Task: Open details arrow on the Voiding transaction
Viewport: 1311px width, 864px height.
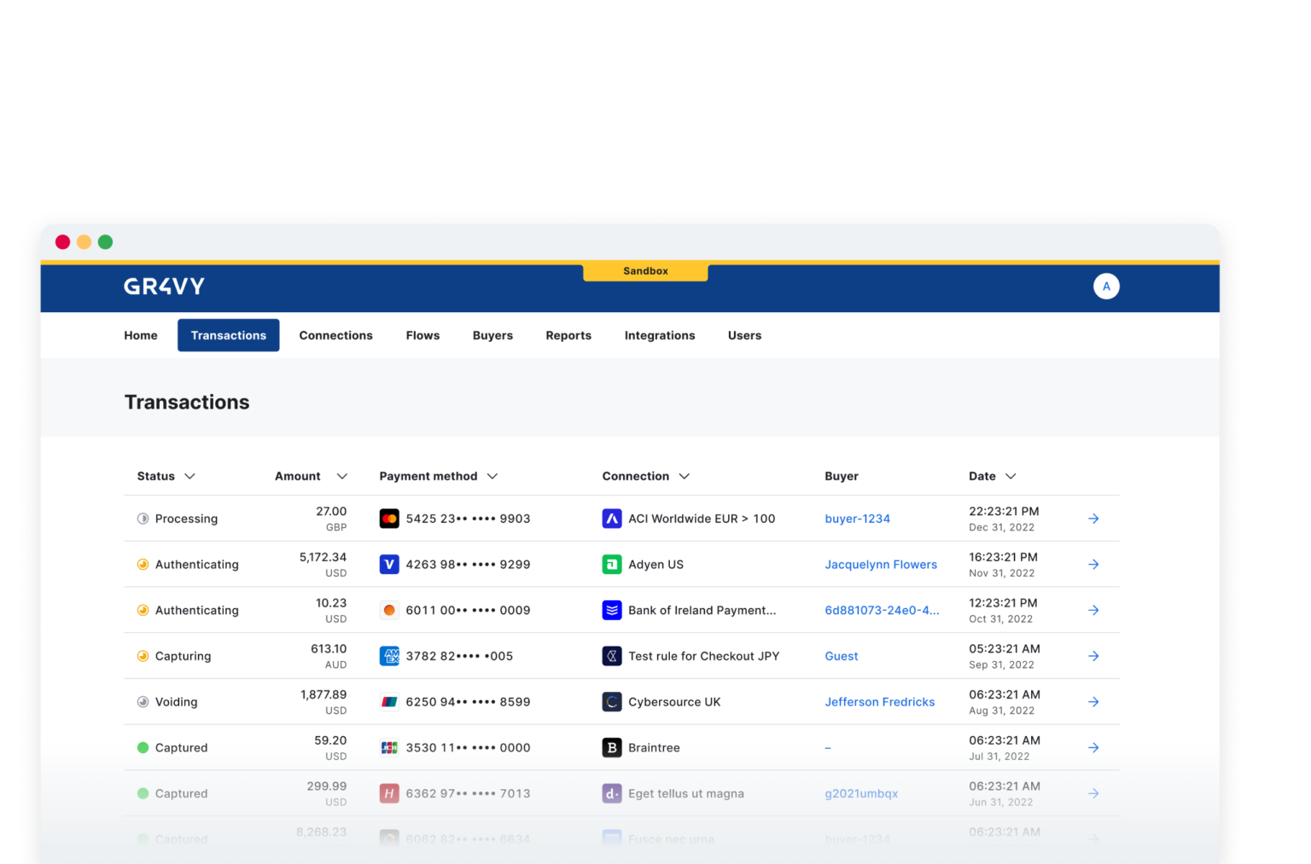Action: pos(1093,701)
